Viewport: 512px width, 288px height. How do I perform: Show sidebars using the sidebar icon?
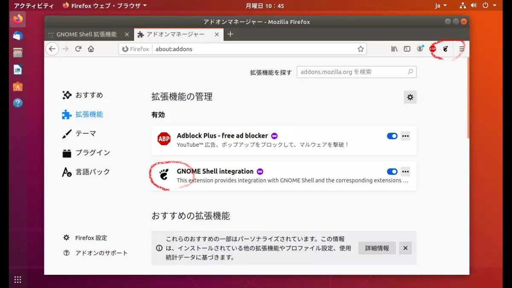407,49
